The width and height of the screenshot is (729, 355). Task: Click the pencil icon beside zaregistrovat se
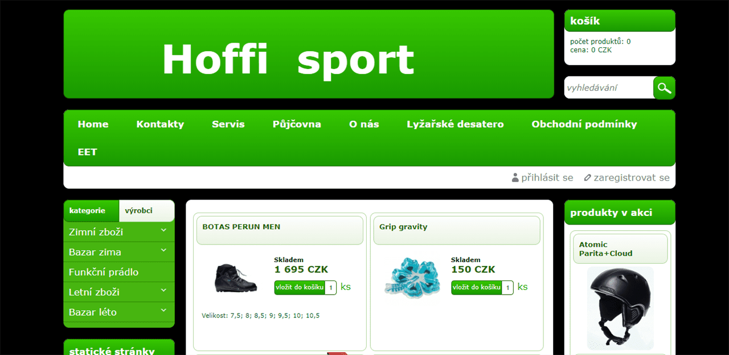(x=588, y=178)
